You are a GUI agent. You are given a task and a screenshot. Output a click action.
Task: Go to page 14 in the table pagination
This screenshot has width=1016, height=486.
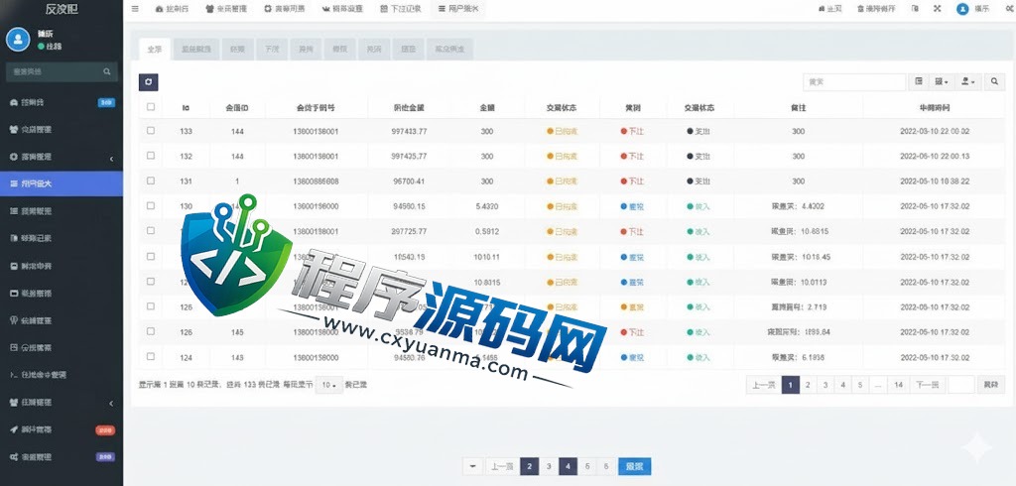point(898,385)
